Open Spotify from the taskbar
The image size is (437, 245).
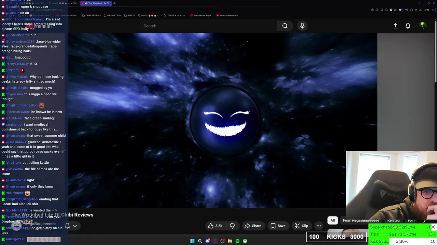pyautogui.click(x=238, y=241)
